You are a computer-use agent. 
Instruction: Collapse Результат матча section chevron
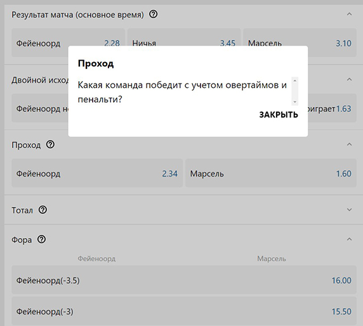point(349,15)
